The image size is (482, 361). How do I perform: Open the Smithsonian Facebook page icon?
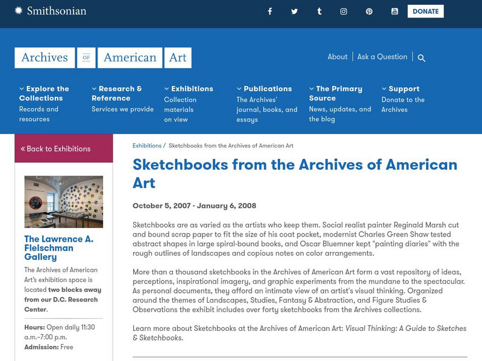(269, 11)
